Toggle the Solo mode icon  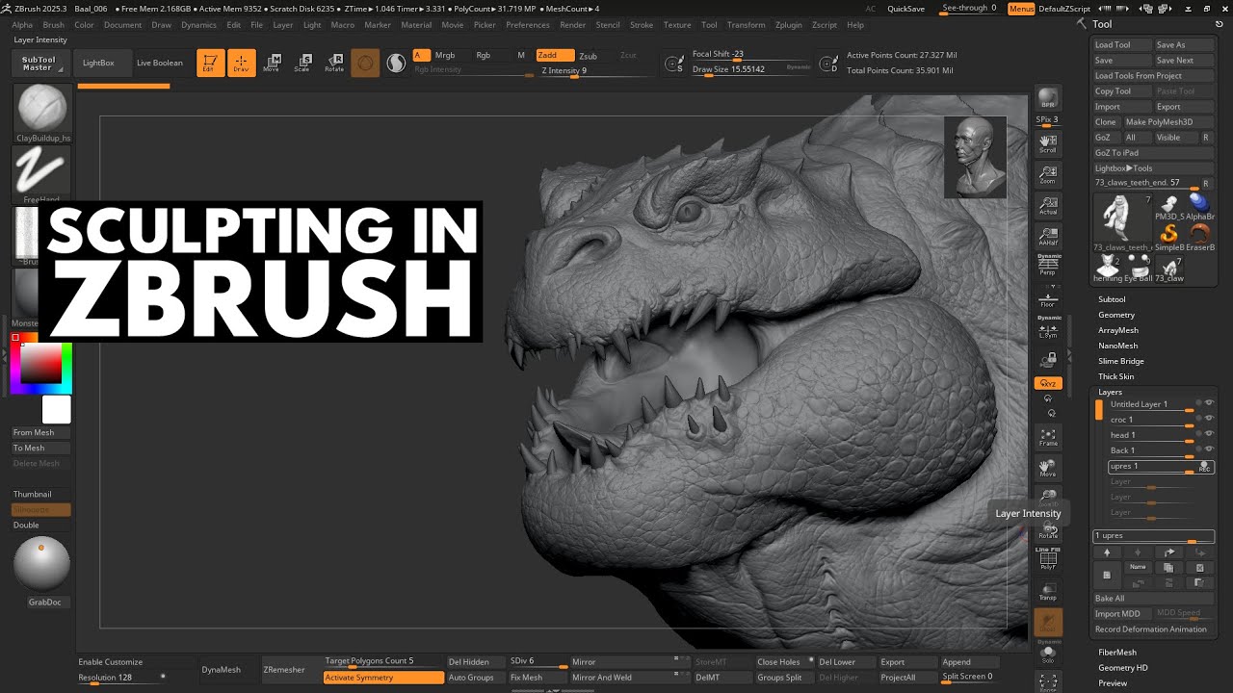(x=1047, y=653)
